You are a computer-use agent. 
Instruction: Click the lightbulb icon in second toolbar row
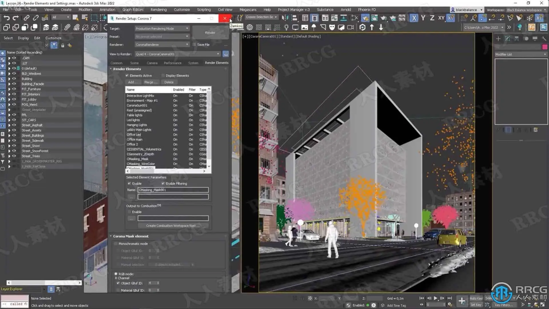pos(286,27)
